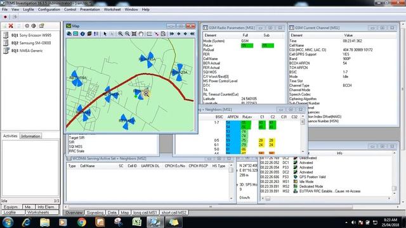This screenshot has width=406, height=228.
Task: Click the volume speaker icon in system tray
Action: (x=353, y=222)
